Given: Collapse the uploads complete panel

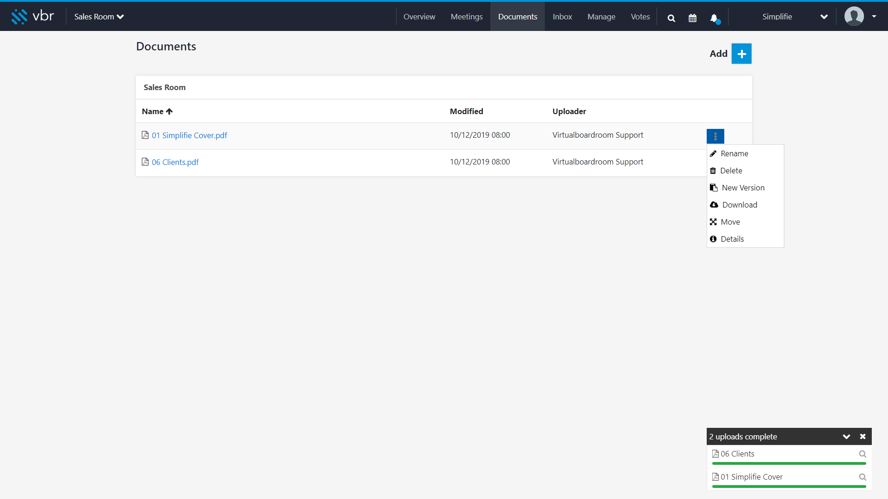Looking at the screenshot, I should pos(846,437).
